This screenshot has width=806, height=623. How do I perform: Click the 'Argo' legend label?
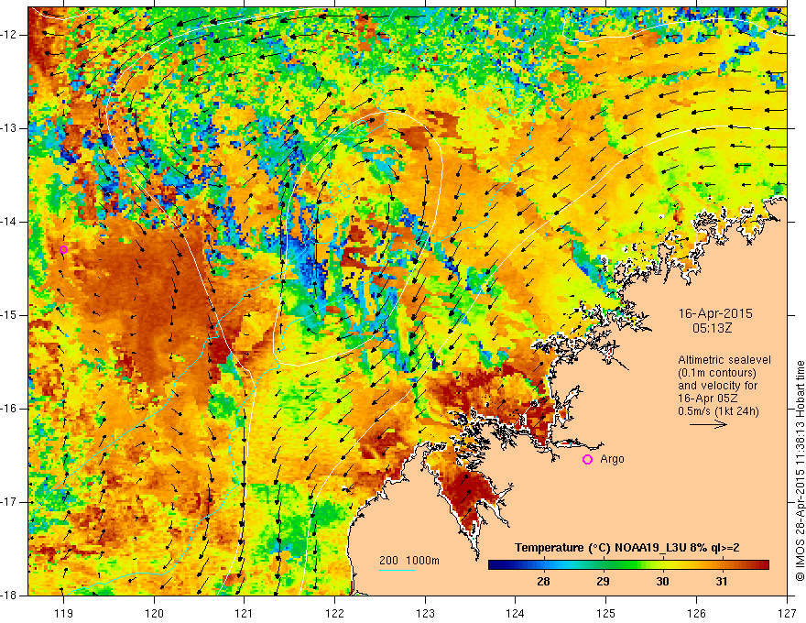pos(612,459)
